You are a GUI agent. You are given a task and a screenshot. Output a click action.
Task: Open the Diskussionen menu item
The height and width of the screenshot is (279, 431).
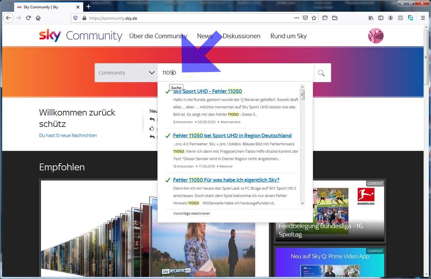coord(241,36)
